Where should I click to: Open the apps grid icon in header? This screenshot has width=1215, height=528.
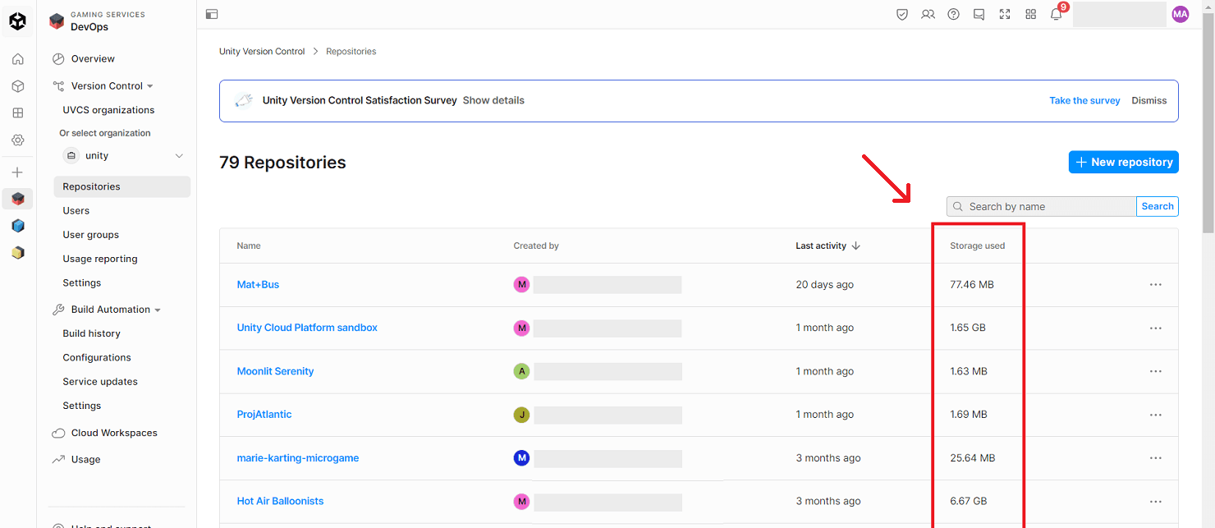coord(1030,14)
